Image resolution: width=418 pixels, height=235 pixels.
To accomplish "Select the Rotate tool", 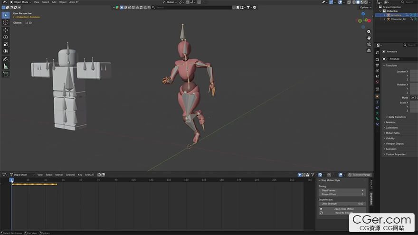I will (6, 37).
